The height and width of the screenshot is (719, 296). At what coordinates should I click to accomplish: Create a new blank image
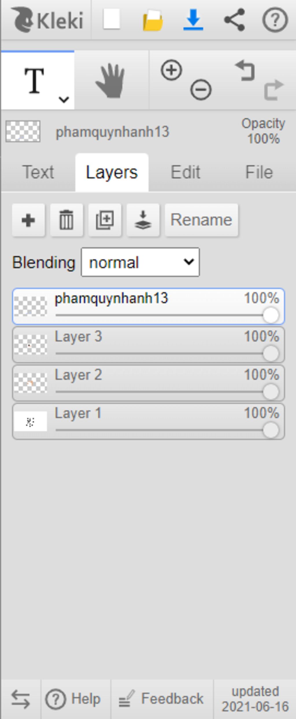click(x=112, y=19)
